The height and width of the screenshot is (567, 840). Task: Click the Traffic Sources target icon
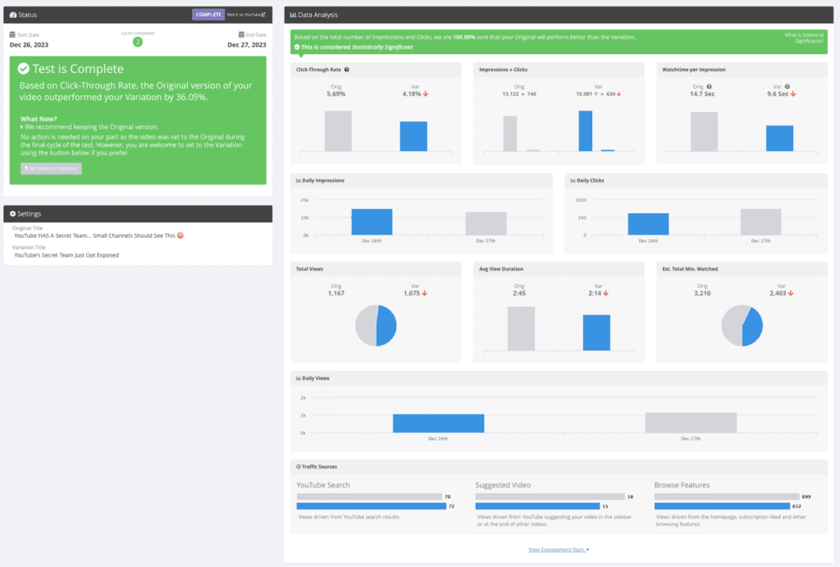click(x=299, y=466)
